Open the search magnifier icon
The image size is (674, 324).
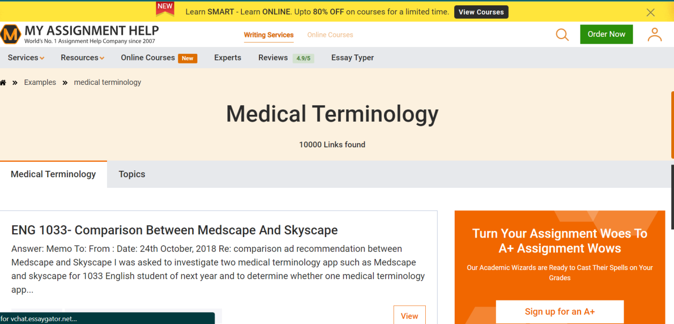pyautogui.click(x=562, y=35)
